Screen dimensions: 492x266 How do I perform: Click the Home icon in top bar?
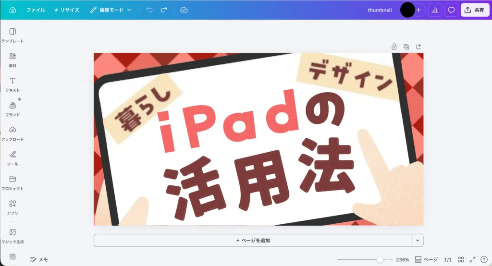[x=12, y=10]
